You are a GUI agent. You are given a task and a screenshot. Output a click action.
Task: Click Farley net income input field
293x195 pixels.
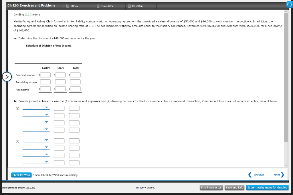(45, 89)
